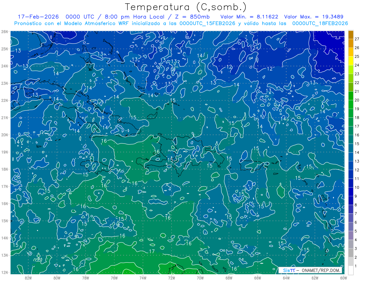Click the colorbar scale value '10'

[357, 187]
